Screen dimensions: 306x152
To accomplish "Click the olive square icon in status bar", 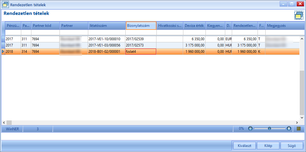I will [x=299, y=128].
